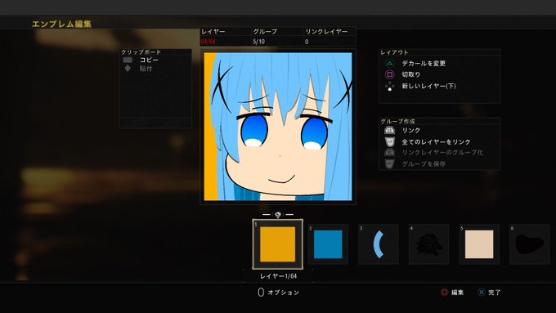Click the stick icon beside 貼付
The height and width of the screenshot is (313, 556).
coord(128,69)
